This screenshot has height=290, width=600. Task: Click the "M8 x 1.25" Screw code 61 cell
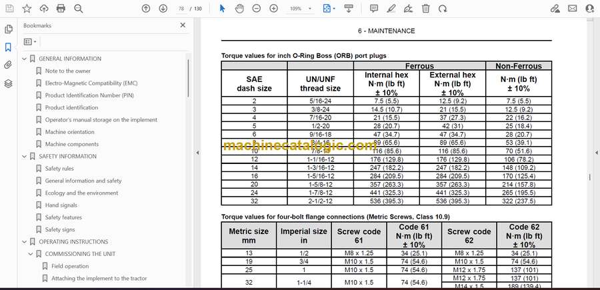359,253
